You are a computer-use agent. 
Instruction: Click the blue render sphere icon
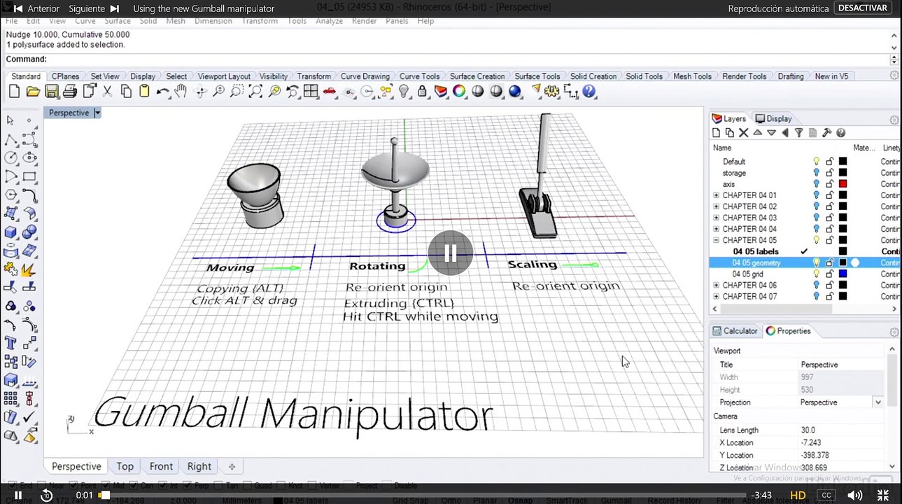pyautogui.click(x=514, y=92)
